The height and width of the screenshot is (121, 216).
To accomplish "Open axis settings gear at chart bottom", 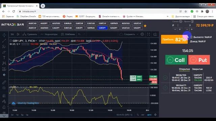I will tap(155, 115).
